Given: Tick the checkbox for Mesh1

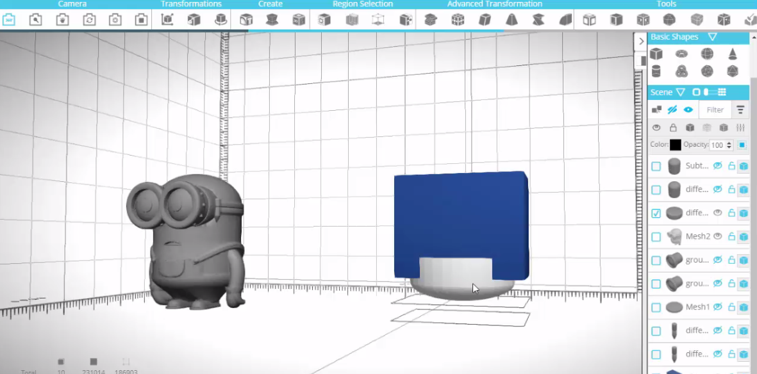Looking at the screenshot, I should 656,307.
